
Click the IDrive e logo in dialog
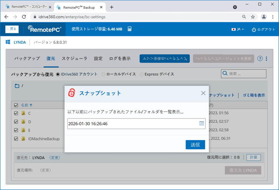72,93
